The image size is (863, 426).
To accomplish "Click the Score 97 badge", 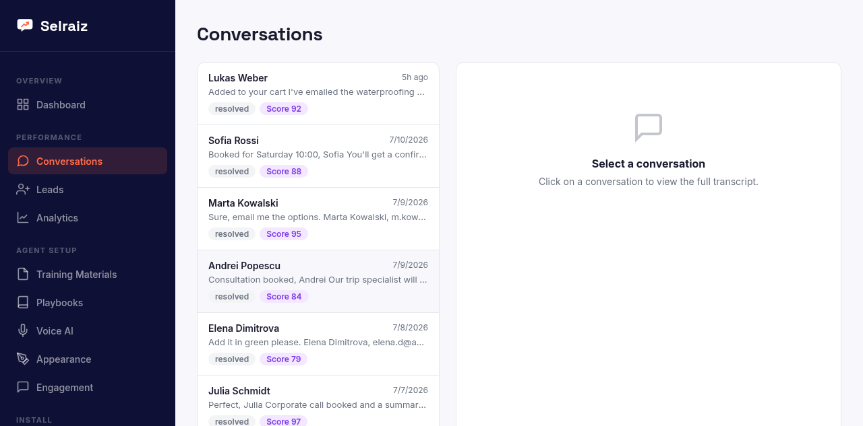I will point(284,421).
